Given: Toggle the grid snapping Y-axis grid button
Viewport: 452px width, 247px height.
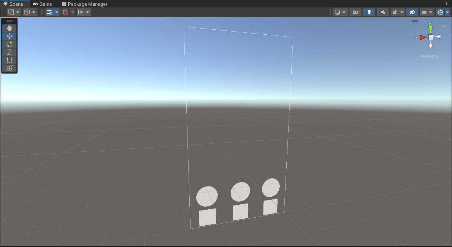Looking at the screenshot, I should pos(49,12).
